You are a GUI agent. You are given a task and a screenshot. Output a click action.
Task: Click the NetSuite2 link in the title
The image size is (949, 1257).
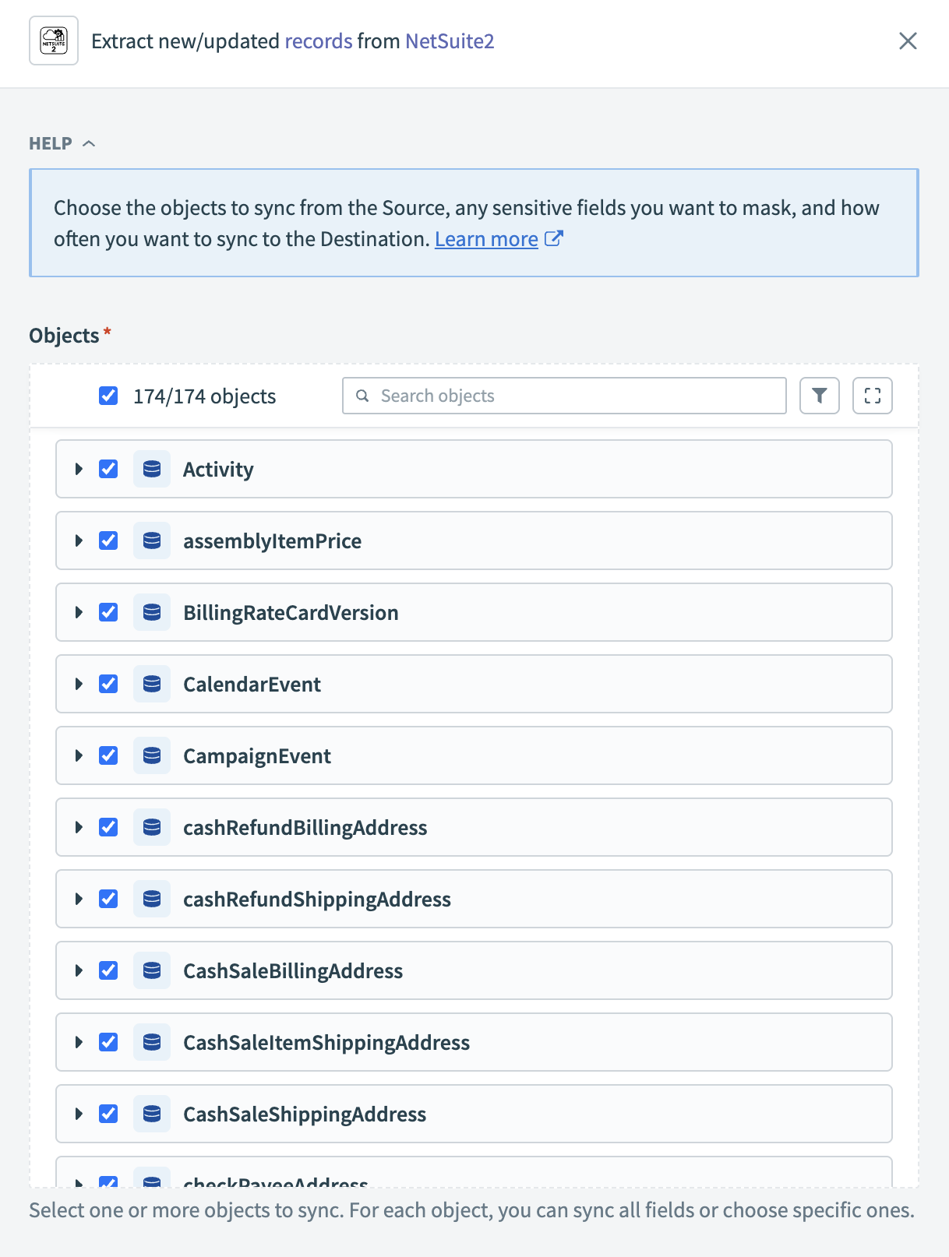[x=449, y=40]
